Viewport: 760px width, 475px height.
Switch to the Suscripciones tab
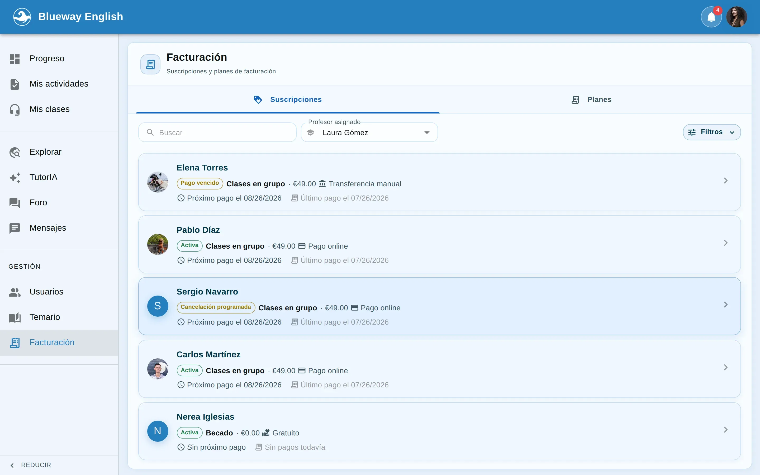pyautogui.click(x=288, y=99)
